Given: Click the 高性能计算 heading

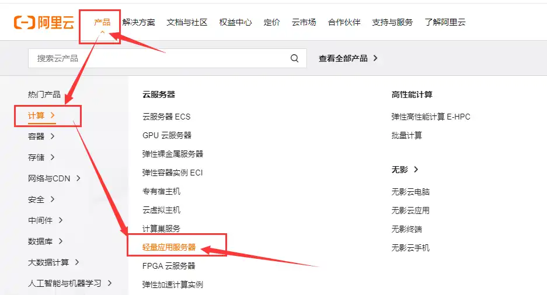Looking at the screenshot, I should click(x=412, y=94).
